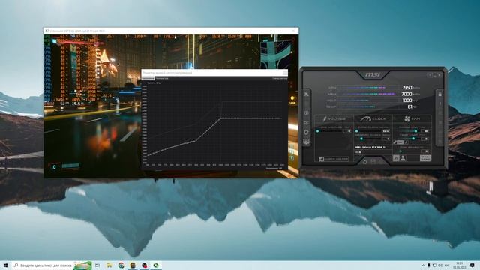
Task: Click the fourth pinned taskbar app icon
Action: tap(133, 265)
